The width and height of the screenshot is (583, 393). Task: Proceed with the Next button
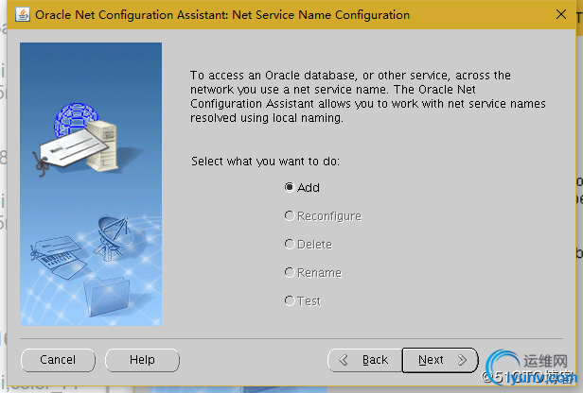click(440, 360)
